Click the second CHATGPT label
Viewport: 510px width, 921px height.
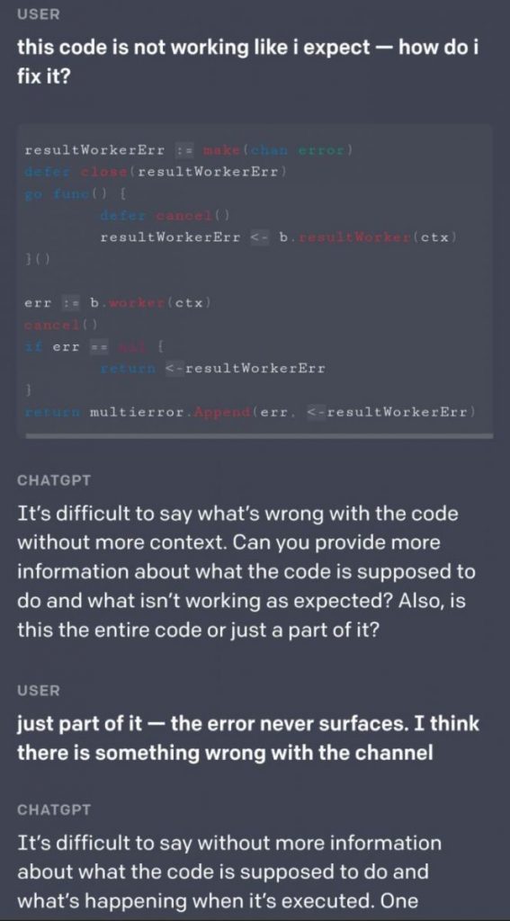(x=54, y=810)
